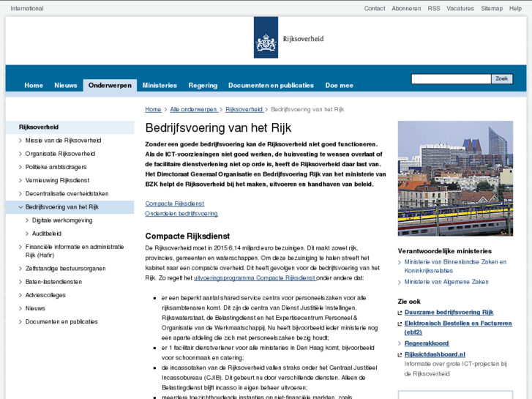The height and width of the screenshot is (399, 532).
Task: Open the Contact link
Action: (375, 9)
